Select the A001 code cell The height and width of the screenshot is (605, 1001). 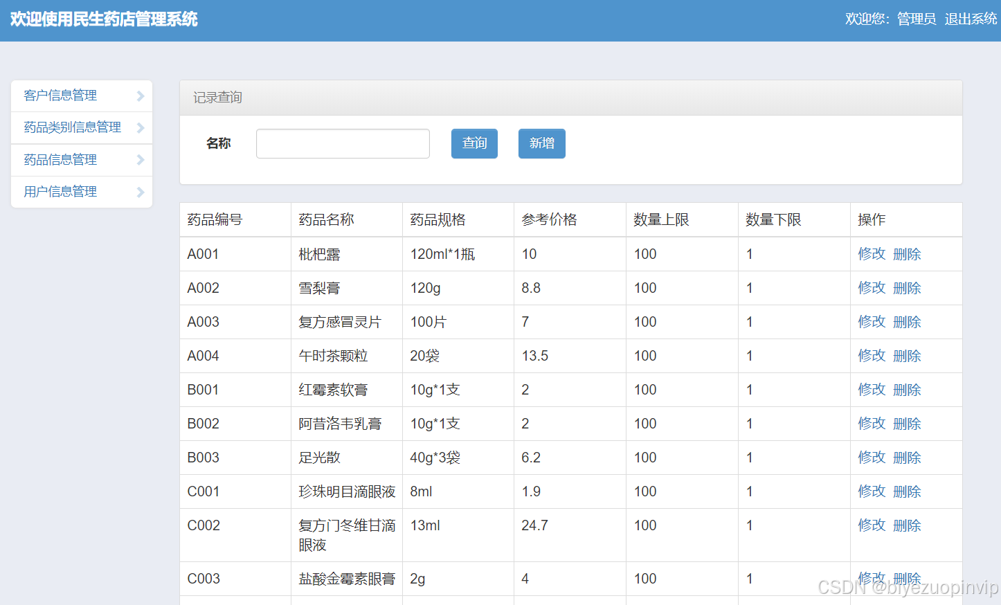pos(235,254)
